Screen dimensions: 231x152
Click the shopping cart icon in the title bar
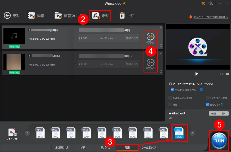[x=203, y=3]
